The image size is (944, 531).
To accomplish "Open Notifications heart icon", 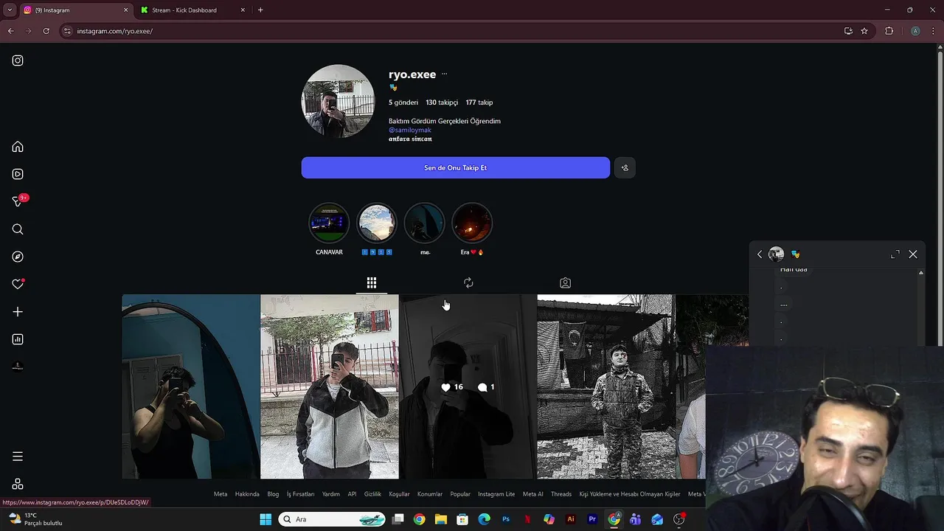I will click(x=18, y=284).
